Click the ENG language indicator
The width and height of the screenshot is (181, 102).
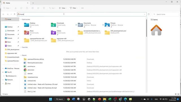point(156,99)
